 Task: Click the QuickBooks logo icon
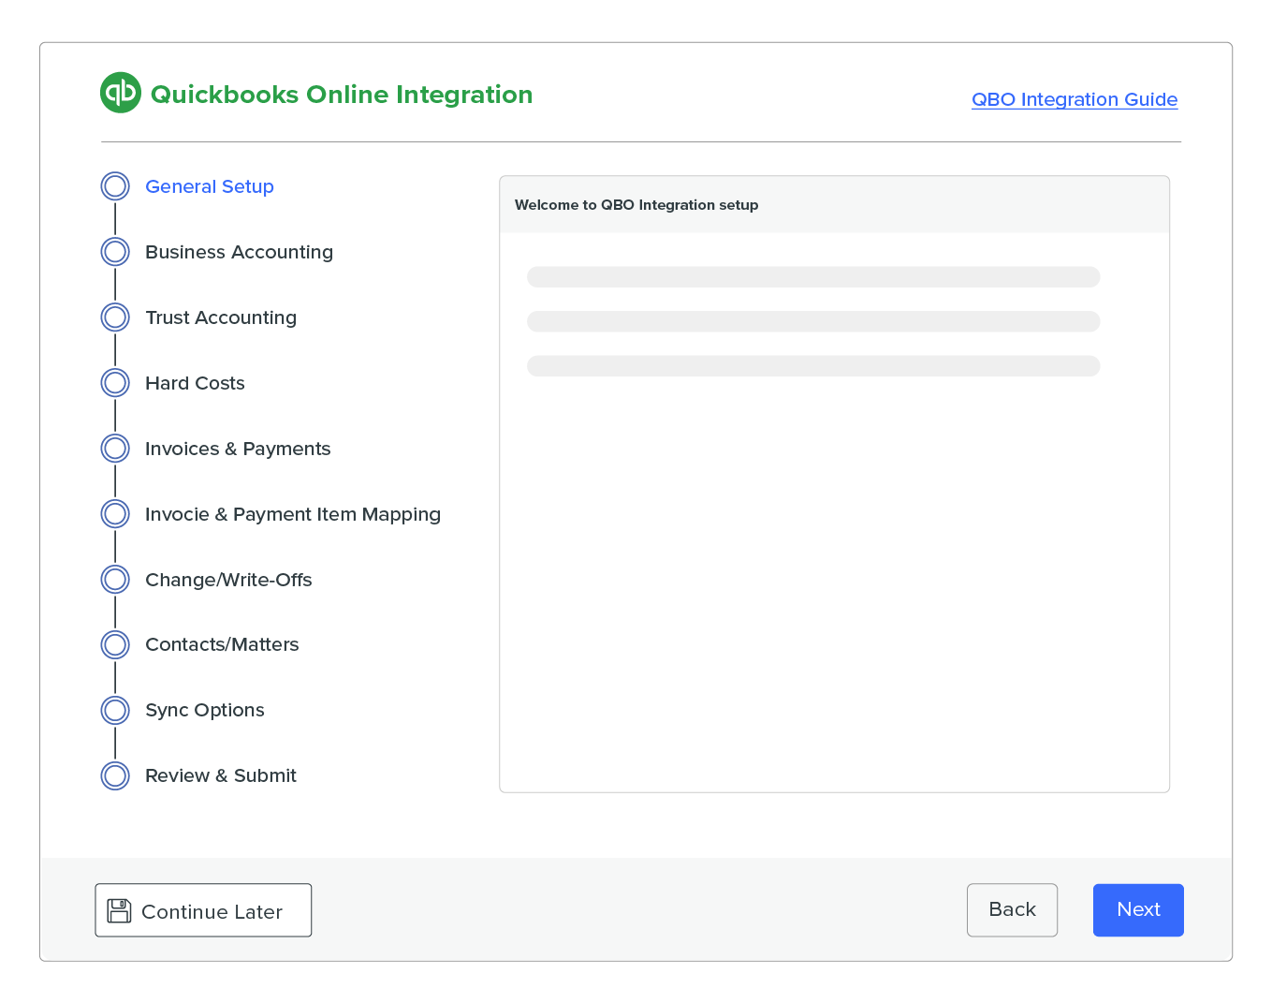[x=120, y=92]
